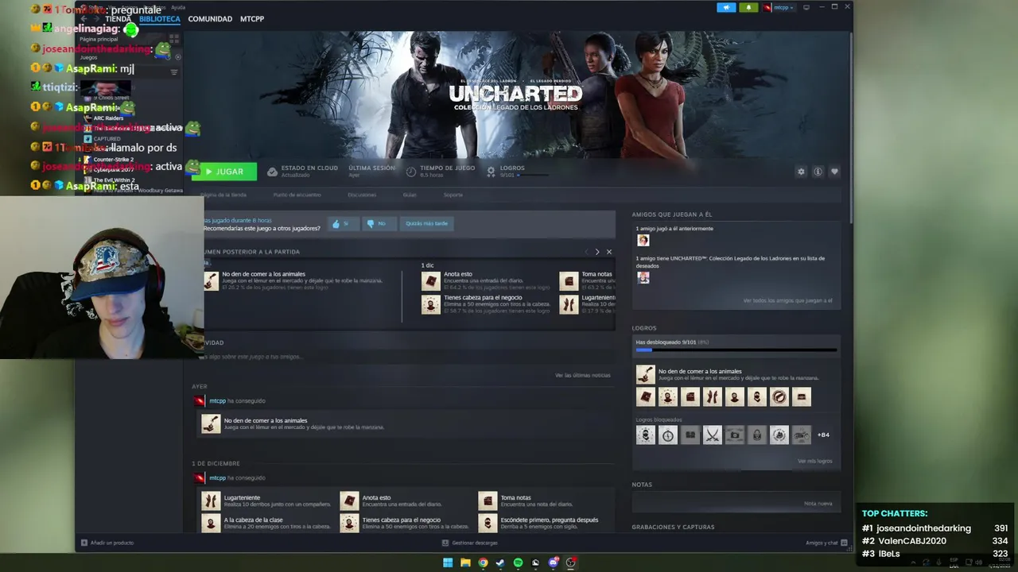1018x572 pixels.
Task: Open game settings gear icon
Action: coord(801,172)
